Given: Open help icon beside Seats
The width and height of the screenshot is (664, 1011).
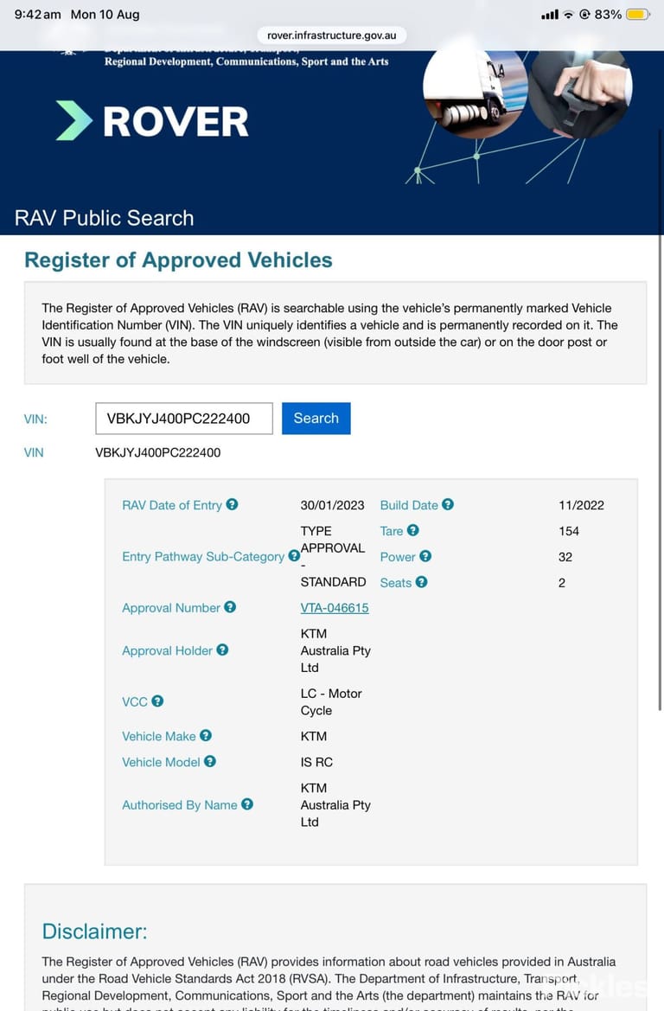Looking at the screenshot, I should coord(422,581).
